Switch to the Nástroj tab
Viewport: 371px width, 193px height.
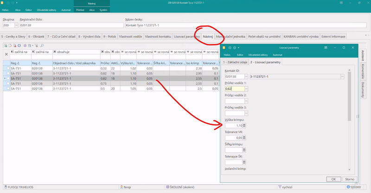point(208,36)
